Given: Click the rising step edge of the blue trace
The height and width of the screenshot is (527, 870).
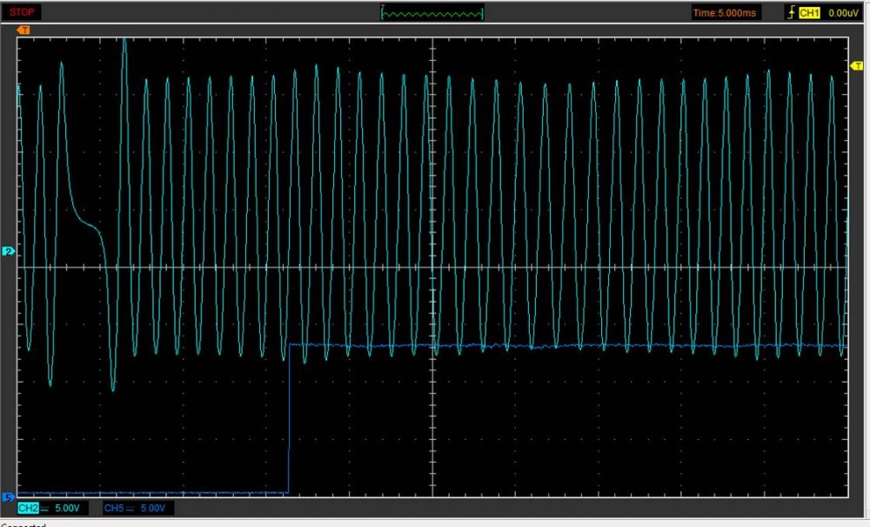Looking at the screenshot, I should (x=288, y=417).
